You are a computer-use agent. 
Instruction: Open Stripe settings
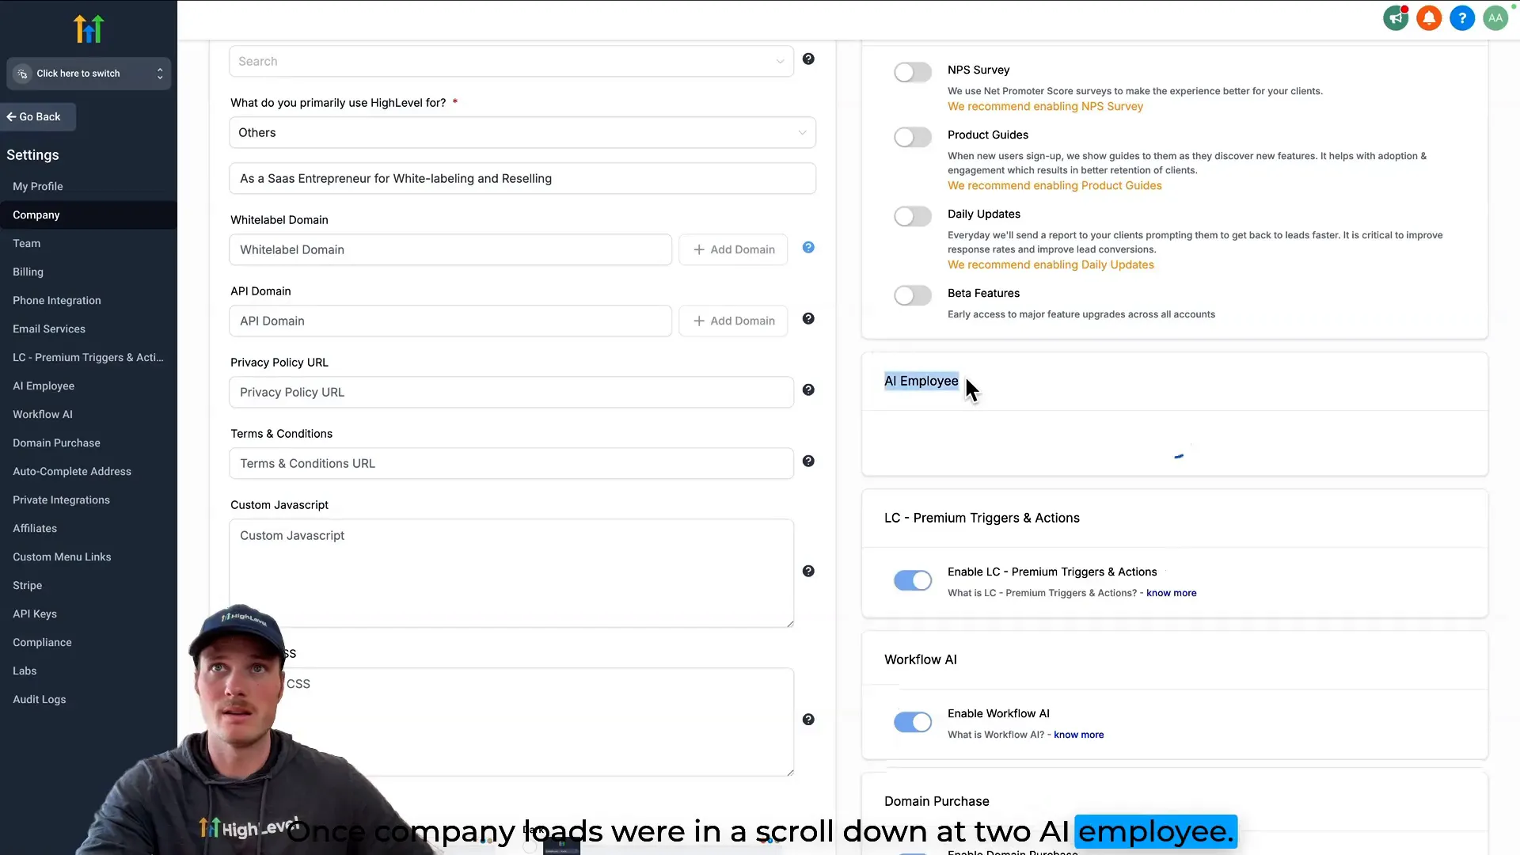pos(28,585)
